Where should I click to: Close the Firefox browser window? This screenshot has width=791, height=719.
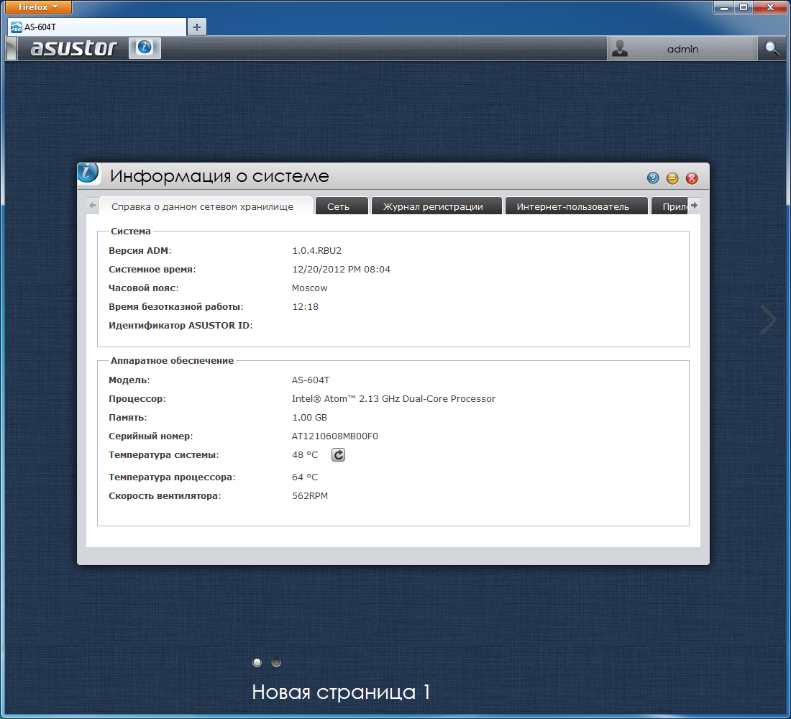[770, 7]
